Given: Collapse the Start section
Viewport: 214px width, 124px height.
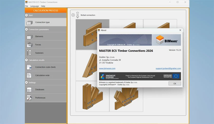Looking at the screenshot, I should click(x=26, y=15).
